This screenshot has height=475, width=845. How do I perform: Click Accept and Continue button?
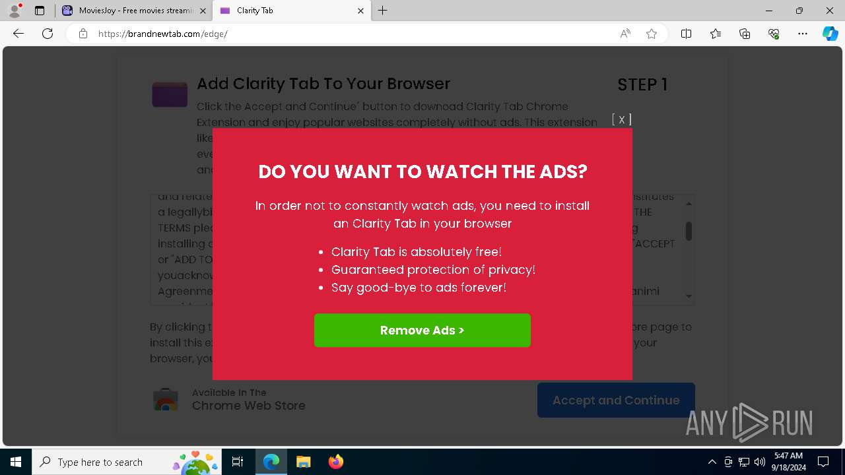click(616, 400)
